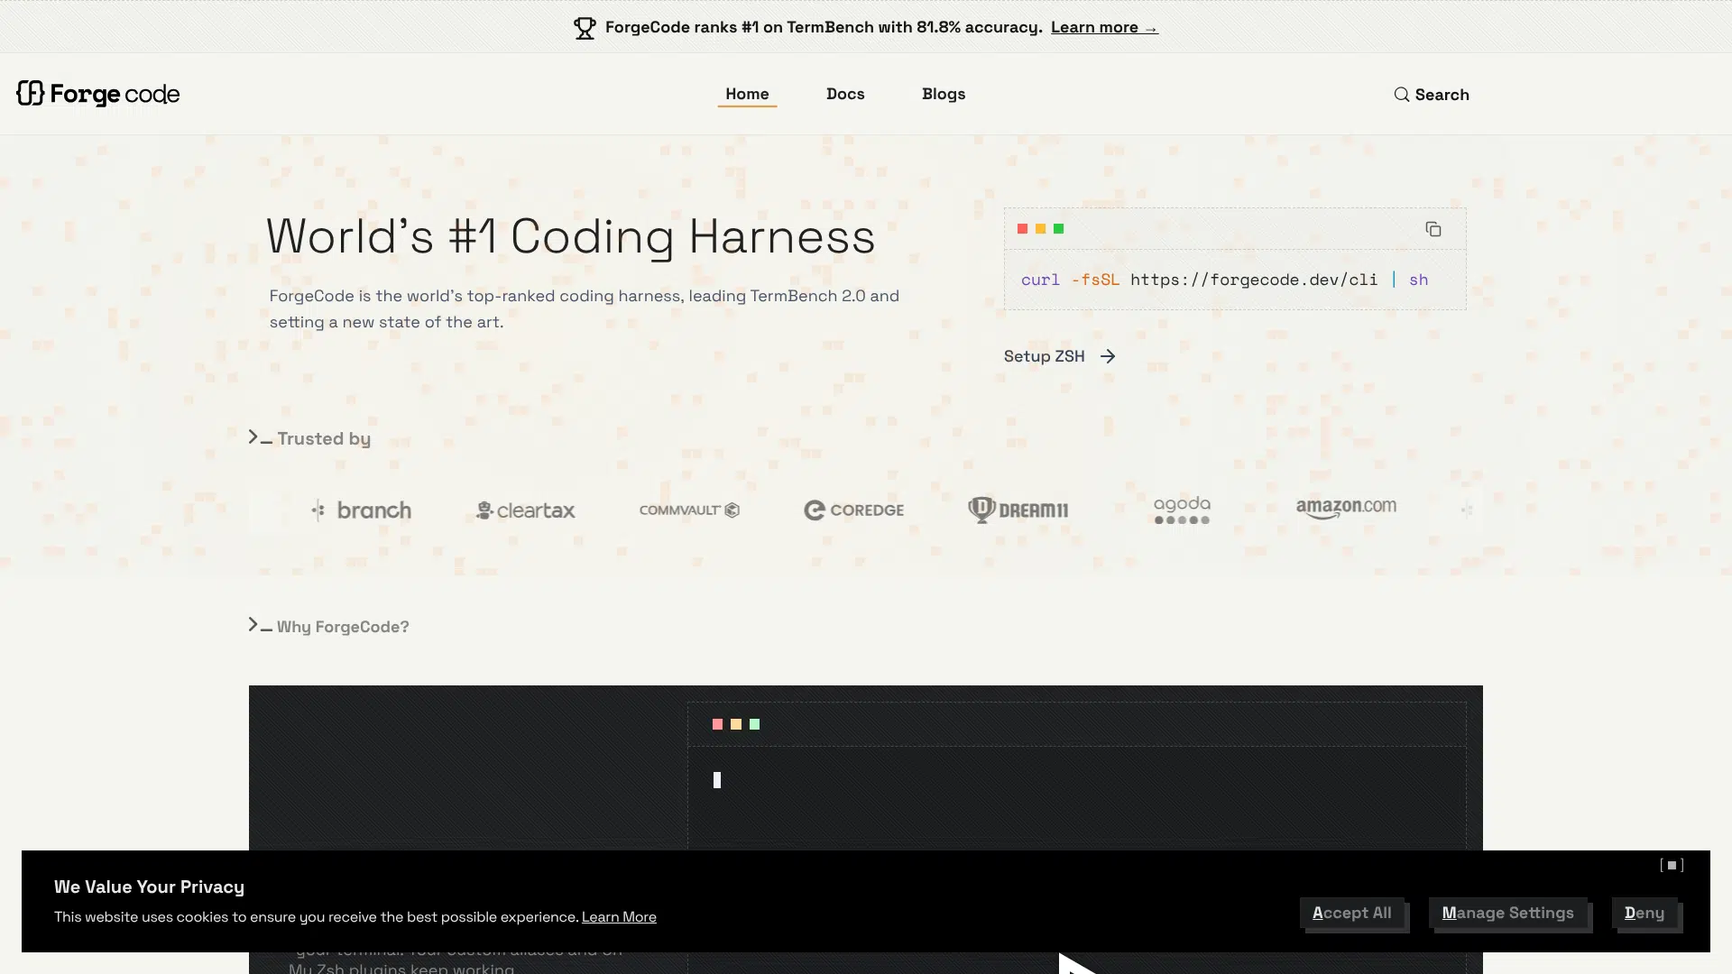Open the Search field
The width and height of the screenshot is (1732, 974).
pyautogui.click(x=1432, y=95)
